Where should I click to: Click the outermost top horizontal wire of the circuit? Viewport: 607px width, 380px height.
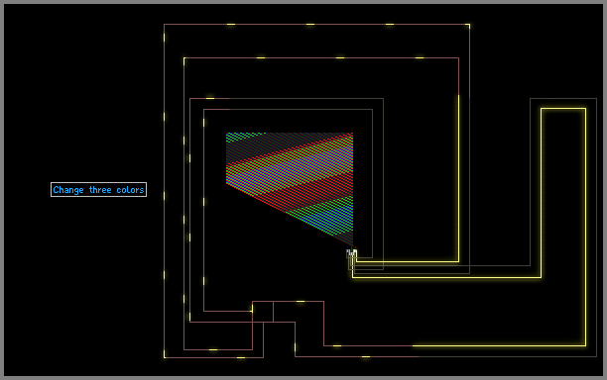pos(316,25)
